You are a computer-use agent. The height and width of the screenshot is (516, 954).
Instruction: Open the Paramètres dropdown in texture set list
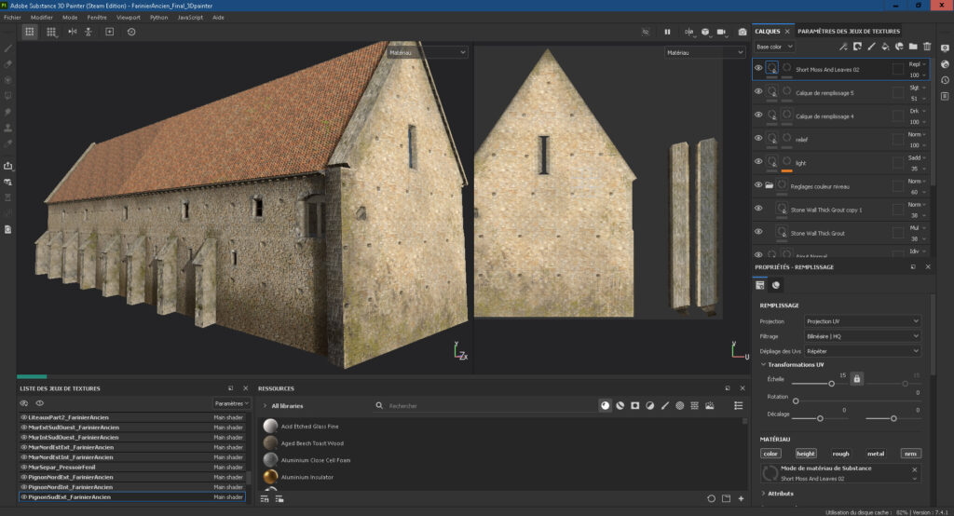232,403
